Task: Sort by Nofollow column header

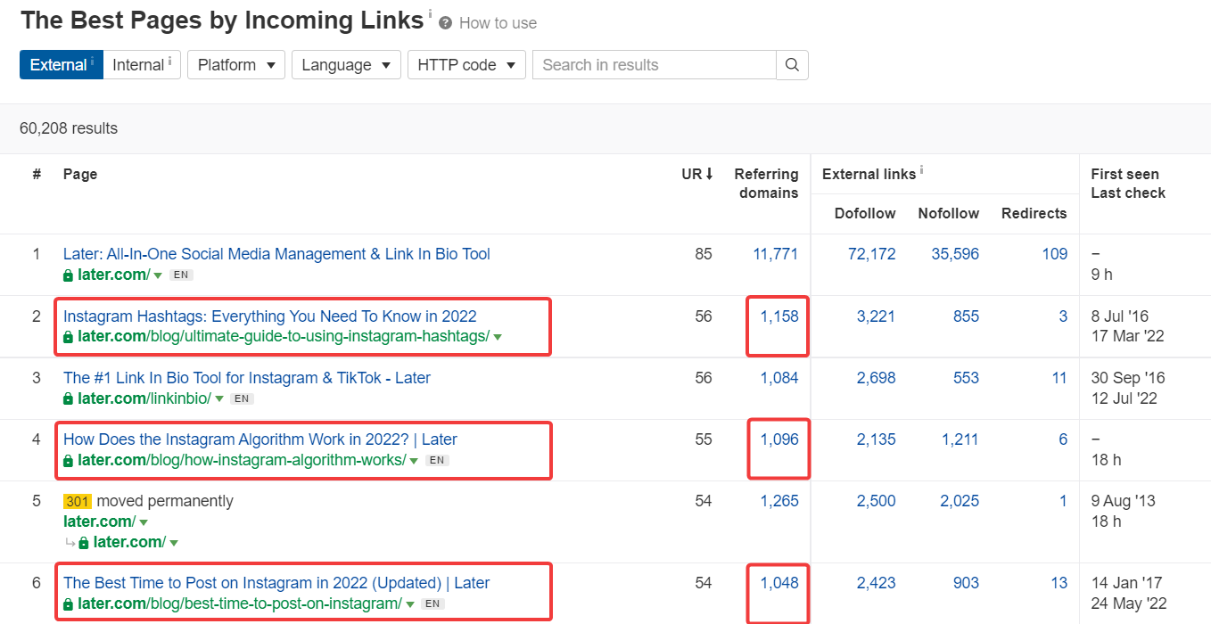Action: point(948,214)
